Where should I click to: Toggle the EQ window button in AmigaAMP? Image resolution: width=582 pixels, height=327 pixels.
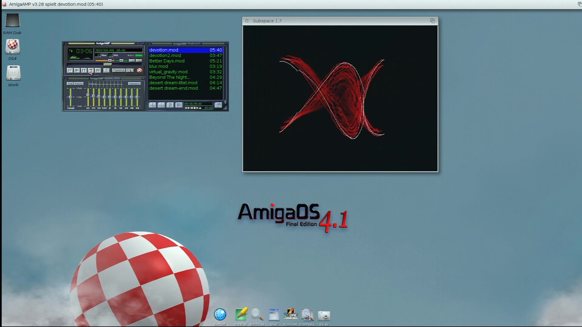click(x=132, y=60)
